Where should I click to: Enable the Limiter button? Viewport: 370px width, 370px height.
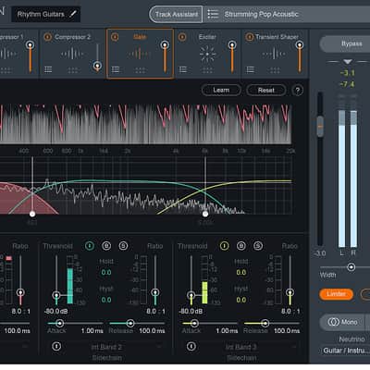[x=336, y=294]
